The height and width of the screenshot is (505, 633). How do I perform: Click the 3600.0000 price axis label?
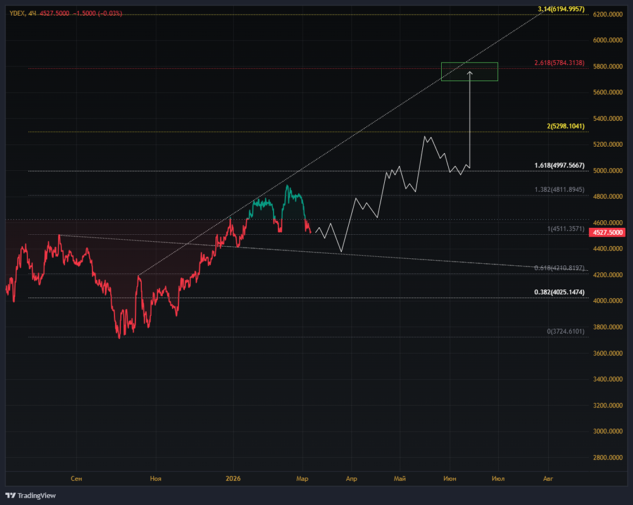click(608, 353)
